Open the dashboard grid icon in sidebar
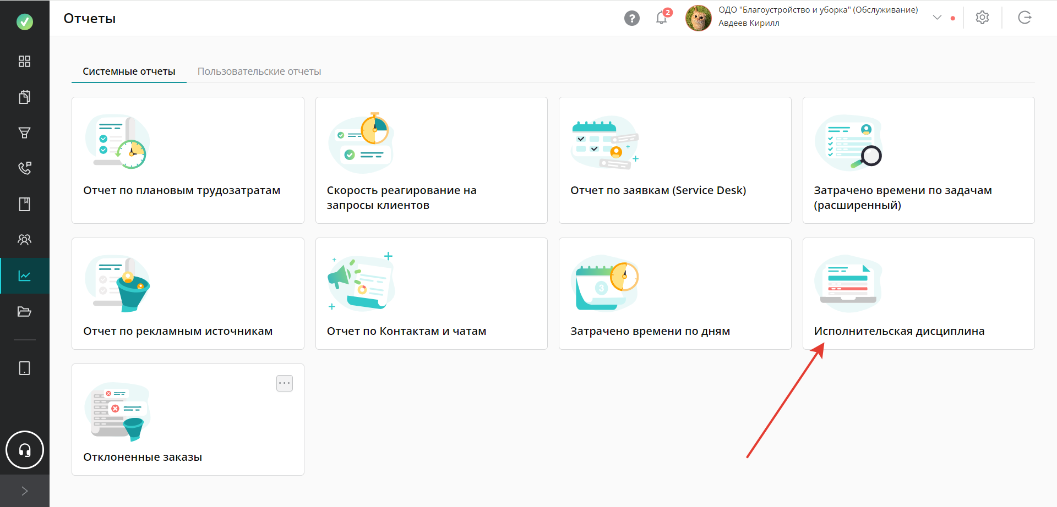 point(25,61)
